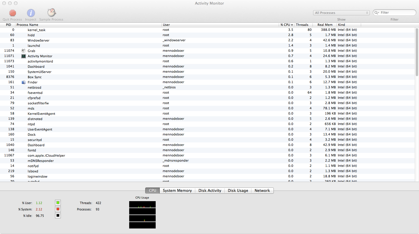
Task: Click the Quit Process stop-sign icon
Action: [13, 13]
